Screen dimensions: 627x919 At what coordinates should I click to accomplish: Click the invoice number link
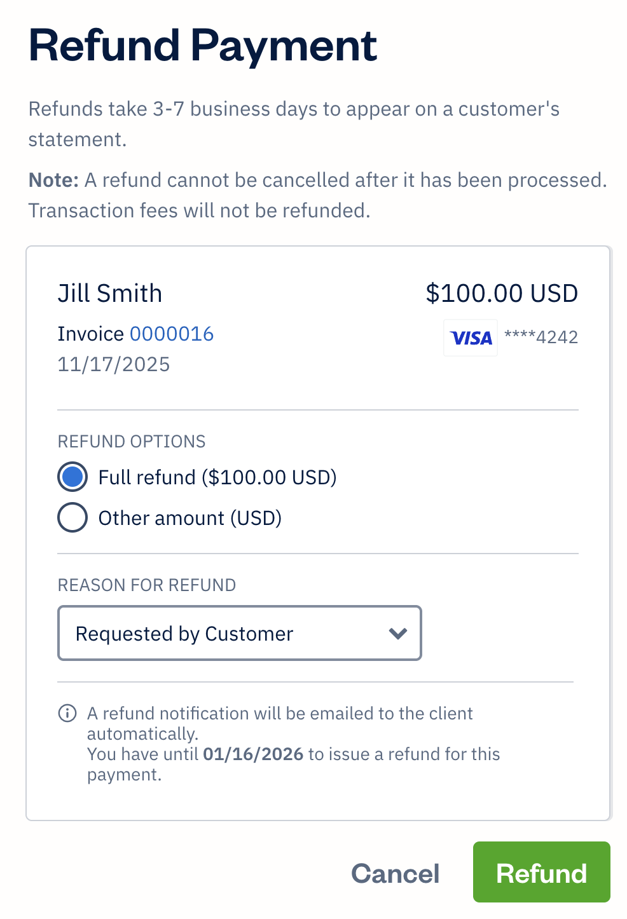coord(172,333)
